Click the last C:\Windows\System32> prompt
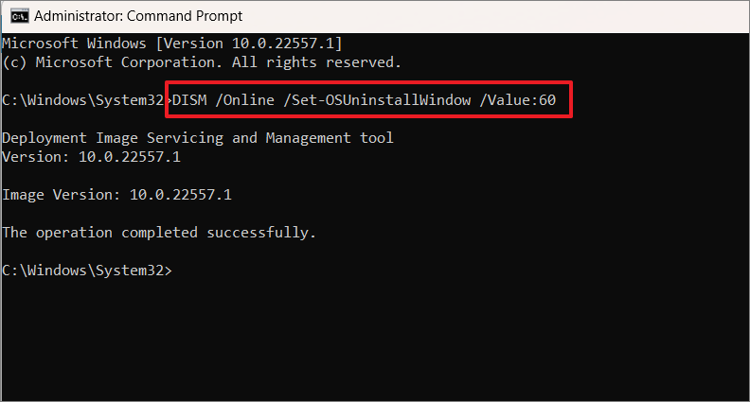This screenshot has width=750, height=402. tap(86, 271)
